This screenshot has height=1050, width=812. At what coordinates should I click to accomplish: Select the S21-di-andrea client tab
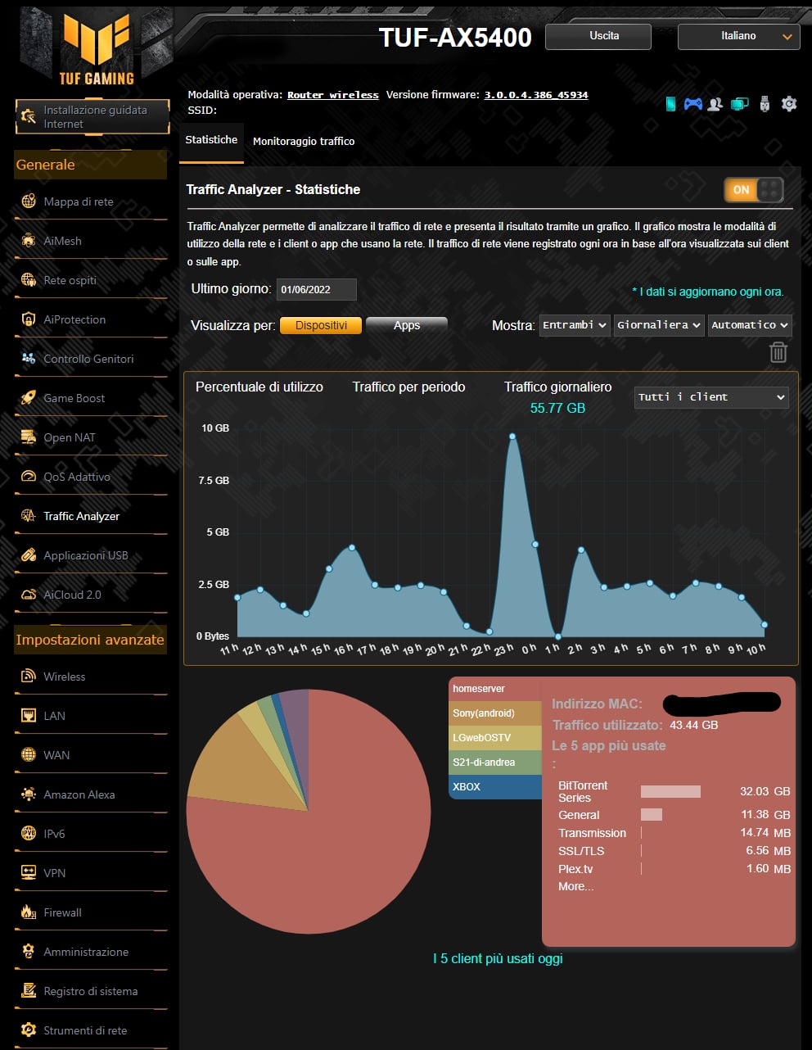[x=495, y=763]
